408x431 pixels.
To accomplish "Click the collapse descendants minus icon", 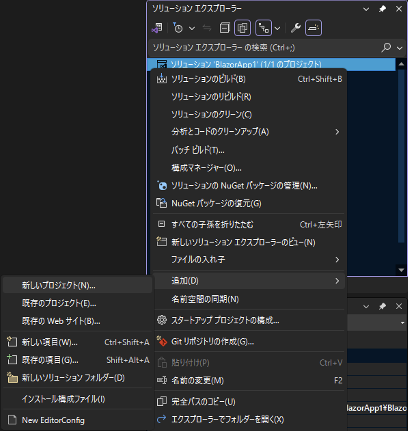I will click(x=162, y=224).
